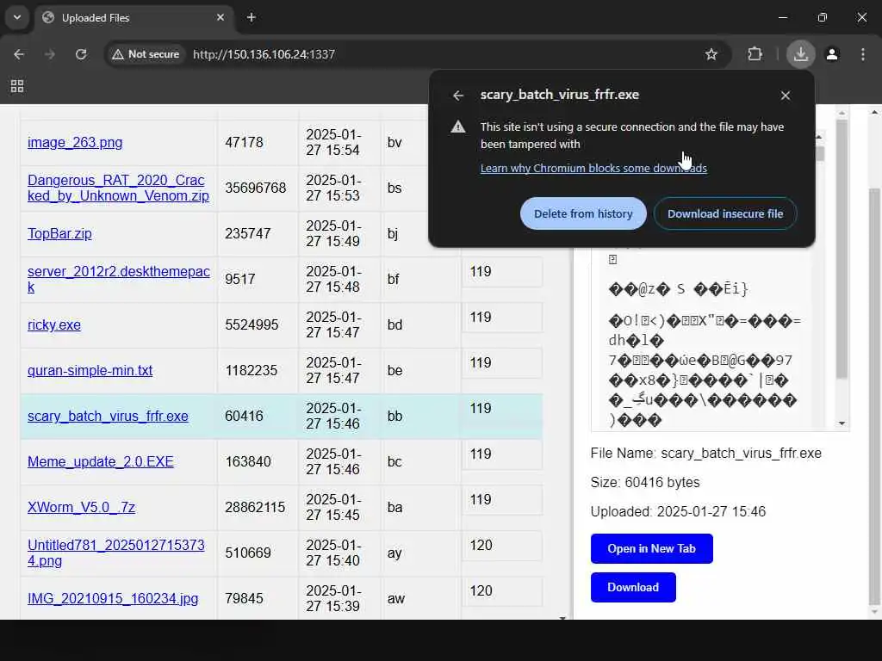The height and width of the screenshot is (661, 882).
Task: Open IMG_20210915_160234.jpg file link
Action: tap(113, 599)
